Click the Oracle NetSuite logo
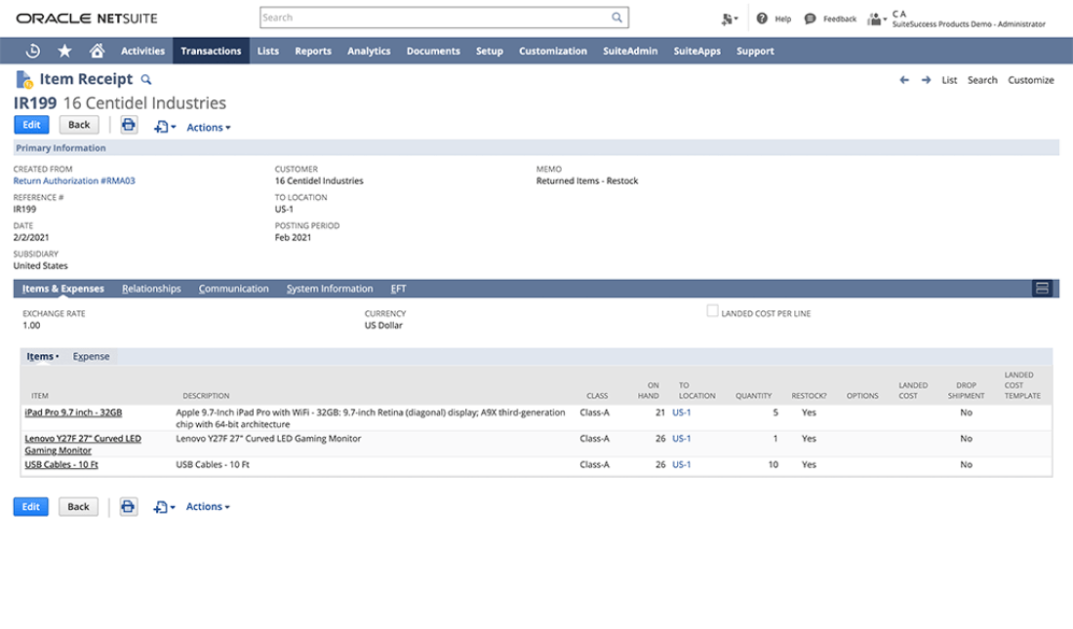The image size is (1073, 629). [87, 19]
